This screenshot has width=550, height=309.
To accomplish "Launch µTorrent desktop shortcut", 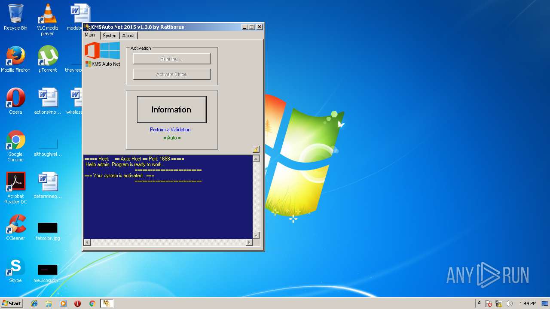I will [x=47, y=59].
